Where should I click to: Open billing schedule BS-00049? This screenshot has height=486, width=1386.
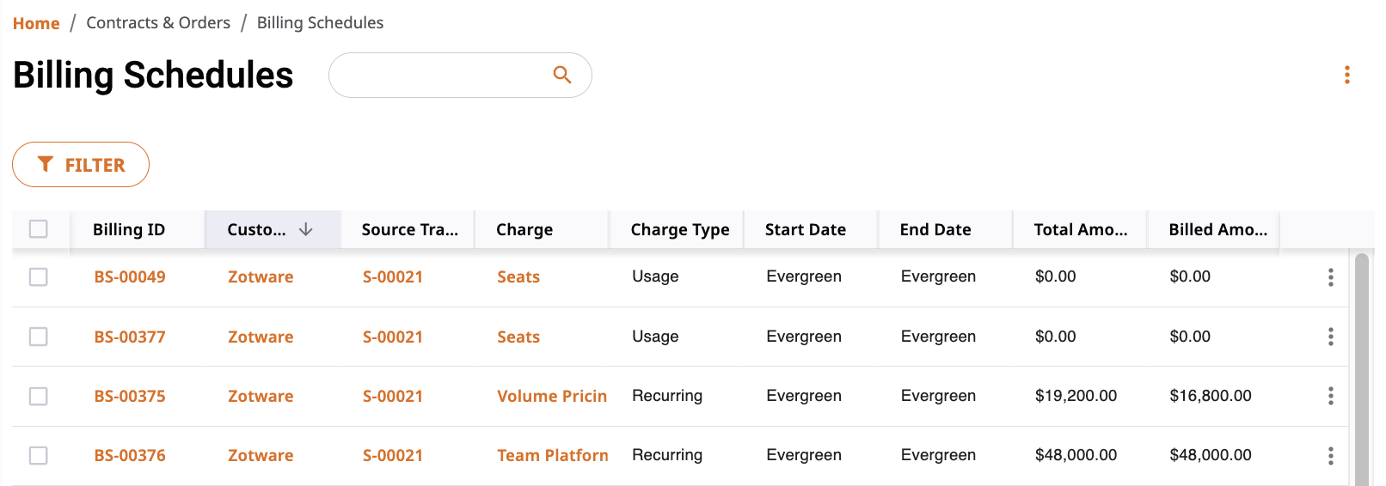pyautogui.click(x=130, y=276)
